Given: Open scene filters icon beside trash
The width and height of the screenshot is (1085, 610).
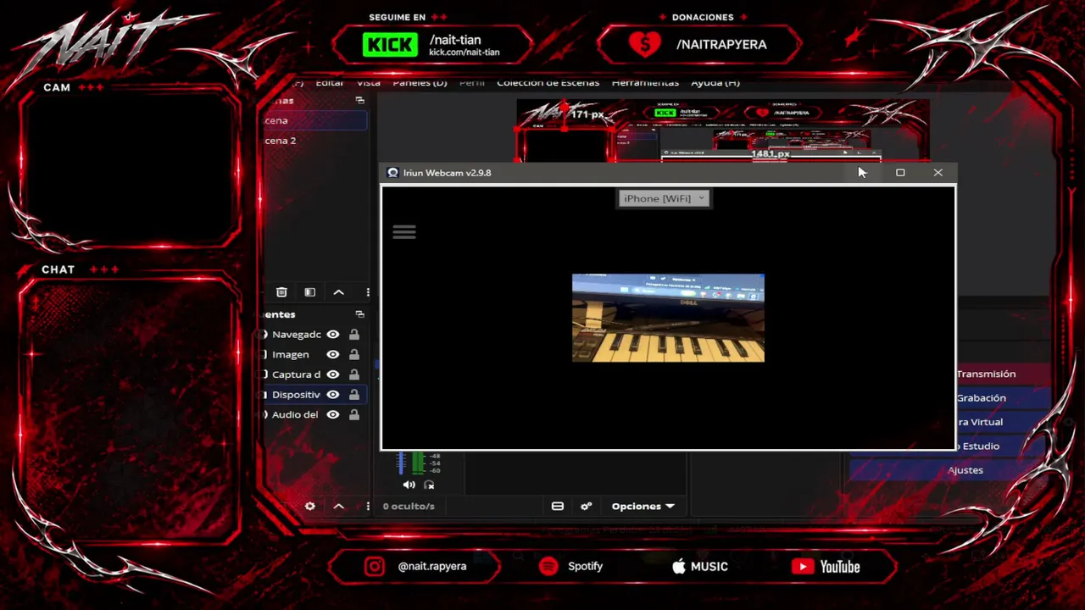Looking at the screenshot, I should coord(310,292).
